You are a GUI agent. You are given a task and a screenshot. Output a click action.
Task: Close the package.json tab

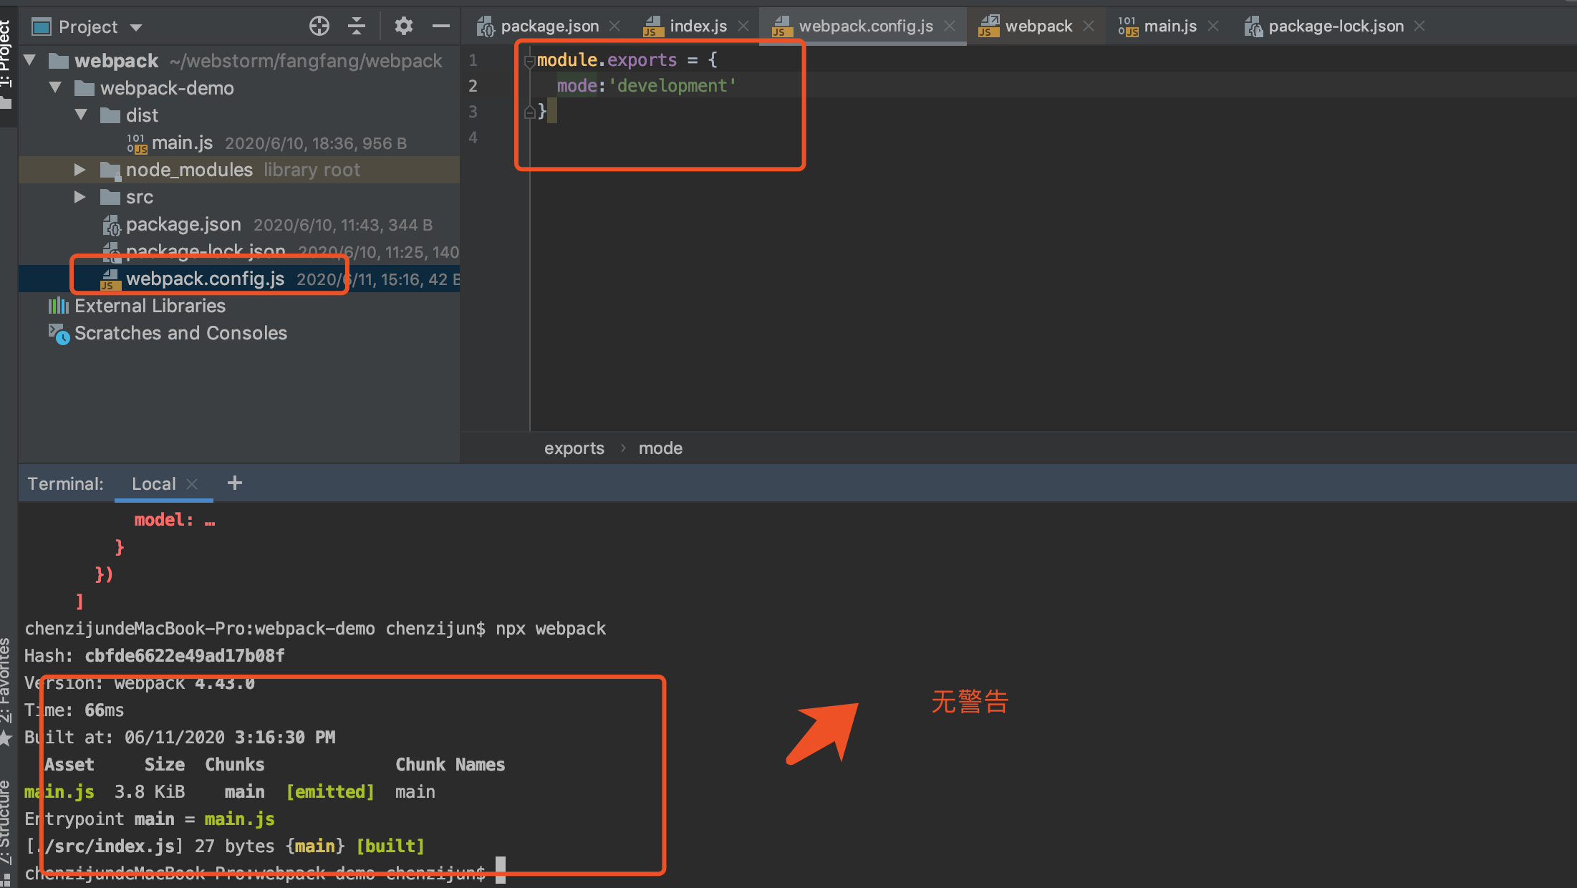click(x=614, y=26)
